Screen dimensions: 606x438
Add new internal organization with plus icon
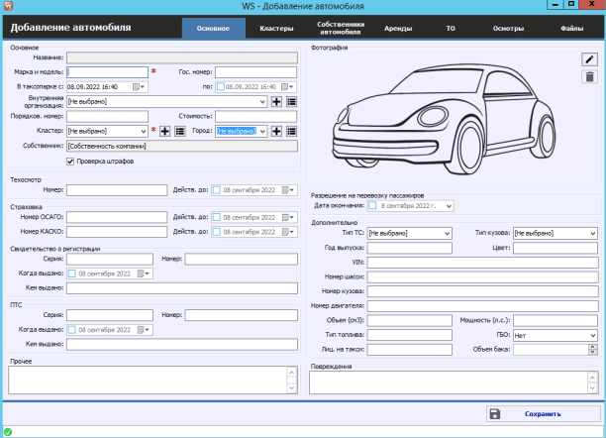coord(277,101)
